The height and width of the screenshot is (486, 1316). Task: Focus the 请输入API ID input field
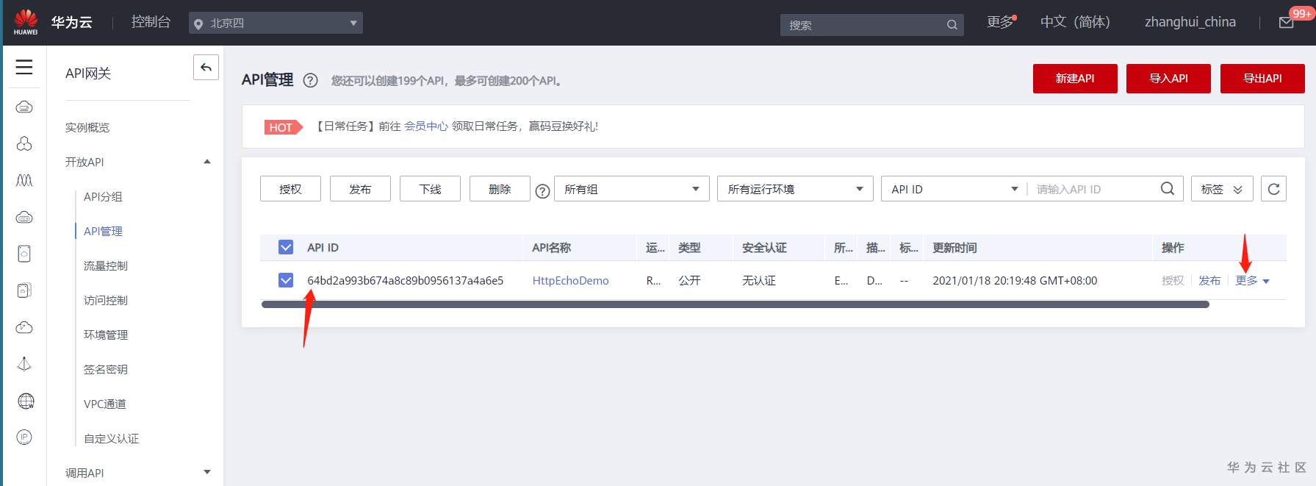point(1091,189)
